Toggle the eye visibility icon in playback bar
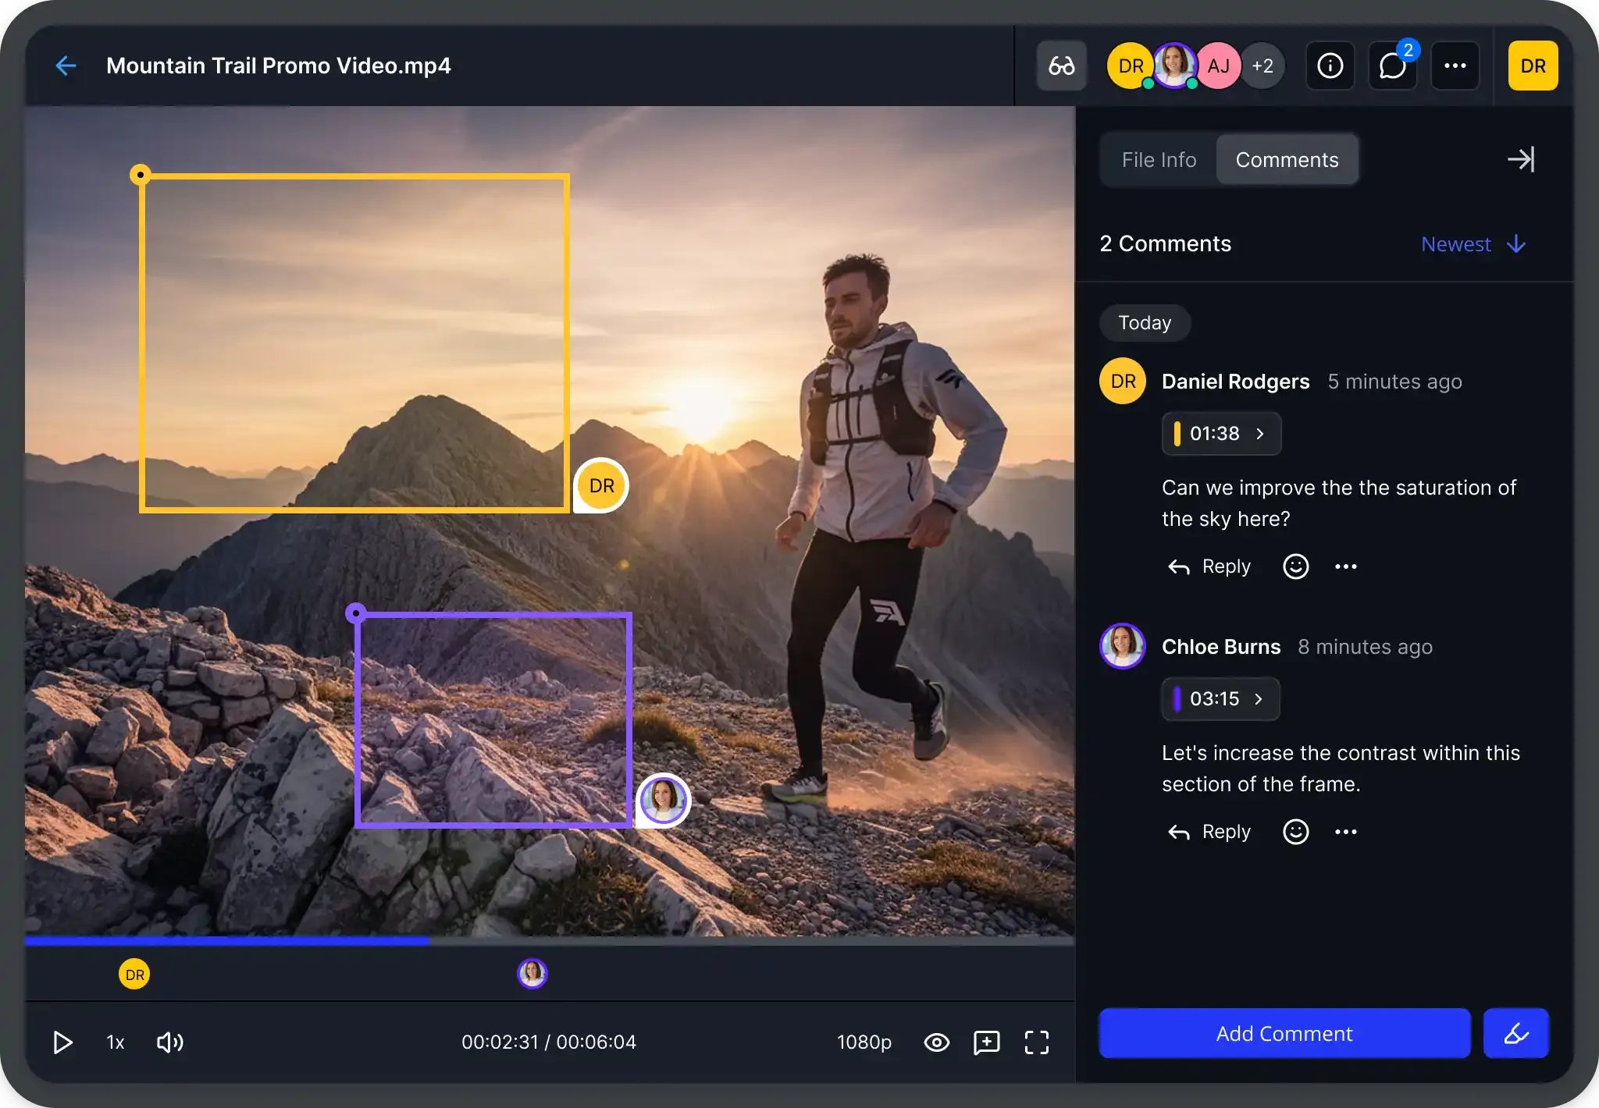Screen dimensions: 1599x1108 [x=936, y=1042]
